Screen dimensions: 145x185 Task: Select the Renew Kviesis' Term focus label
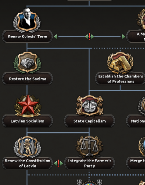[x=27, y=37]
